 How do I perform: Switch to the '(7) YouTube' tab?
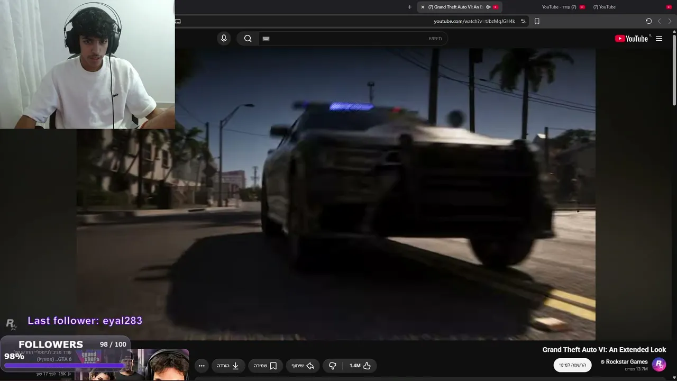[632, 7]
